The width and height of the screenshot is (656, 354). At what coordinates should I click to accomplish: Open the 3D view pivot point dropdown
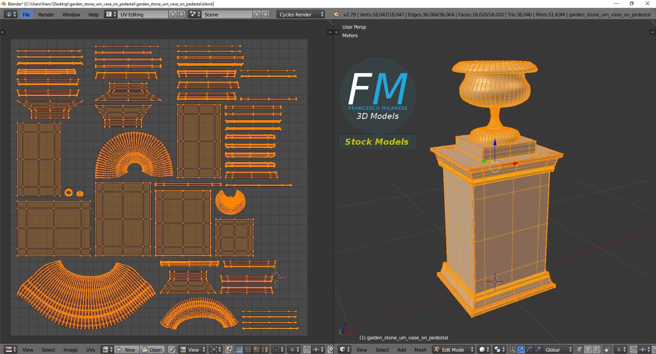click(500, 350)
